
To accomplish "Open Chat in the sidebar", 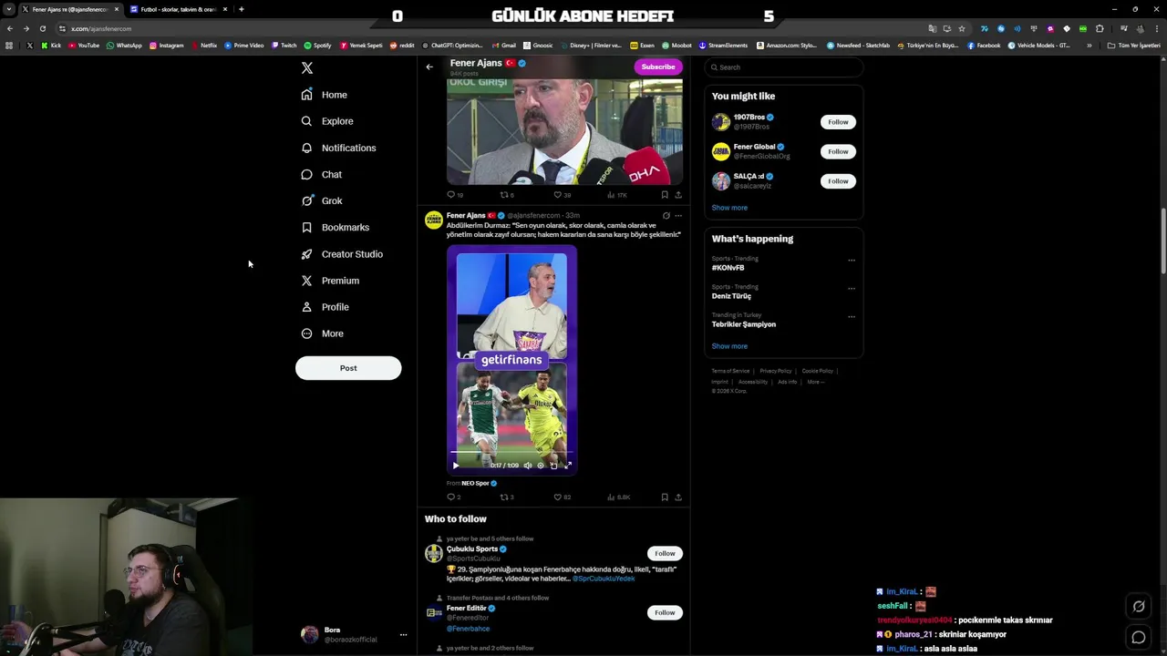I will (x=322, y=174).
